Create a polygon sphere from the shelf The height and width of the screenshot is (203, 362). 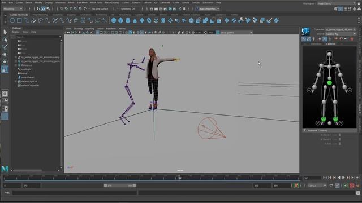pyautogui.click(x=114, y=21)
